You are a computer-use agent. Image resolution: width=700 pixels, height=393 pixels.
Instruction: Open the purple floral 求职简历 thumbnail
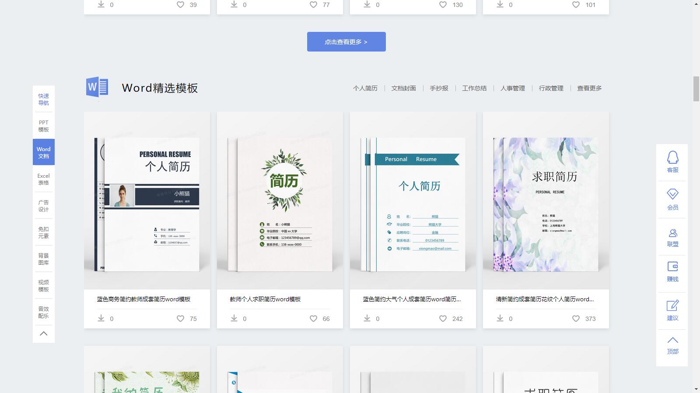point(546,201)
